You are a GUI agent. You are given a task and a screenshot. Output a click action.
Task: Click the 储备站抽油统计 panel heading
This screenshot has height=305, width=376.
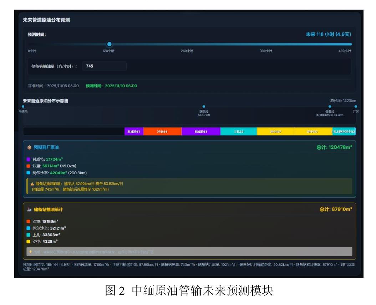click(48, 210)
